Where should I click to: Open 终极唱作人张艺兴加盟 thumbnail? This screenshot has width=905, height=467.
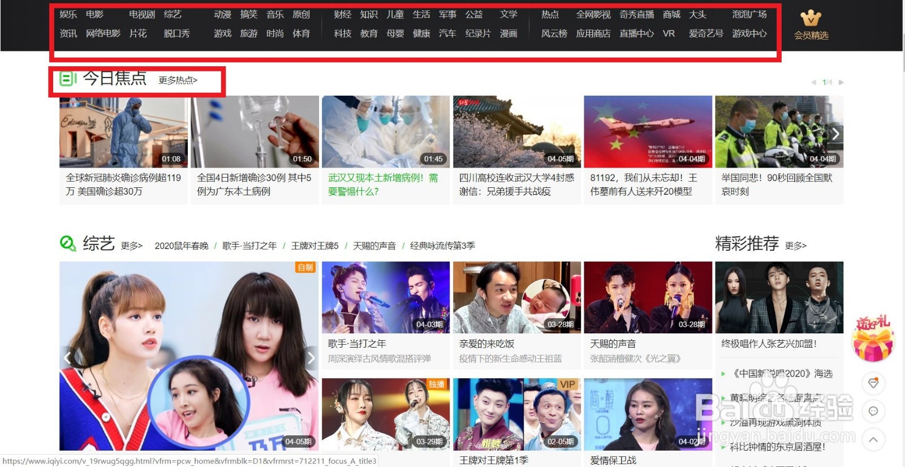[779, 297]
